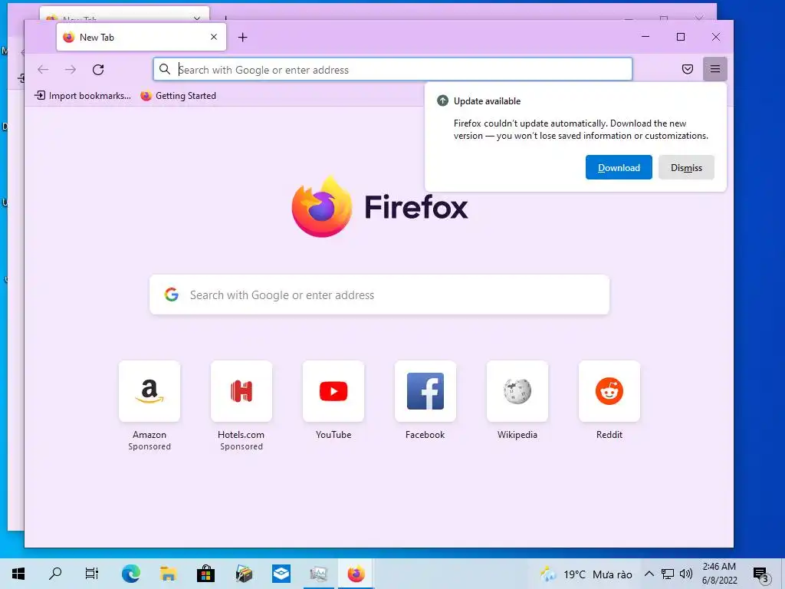Click the Update available arrow icon
The image size is (785, 589).
tap(442, 100)
